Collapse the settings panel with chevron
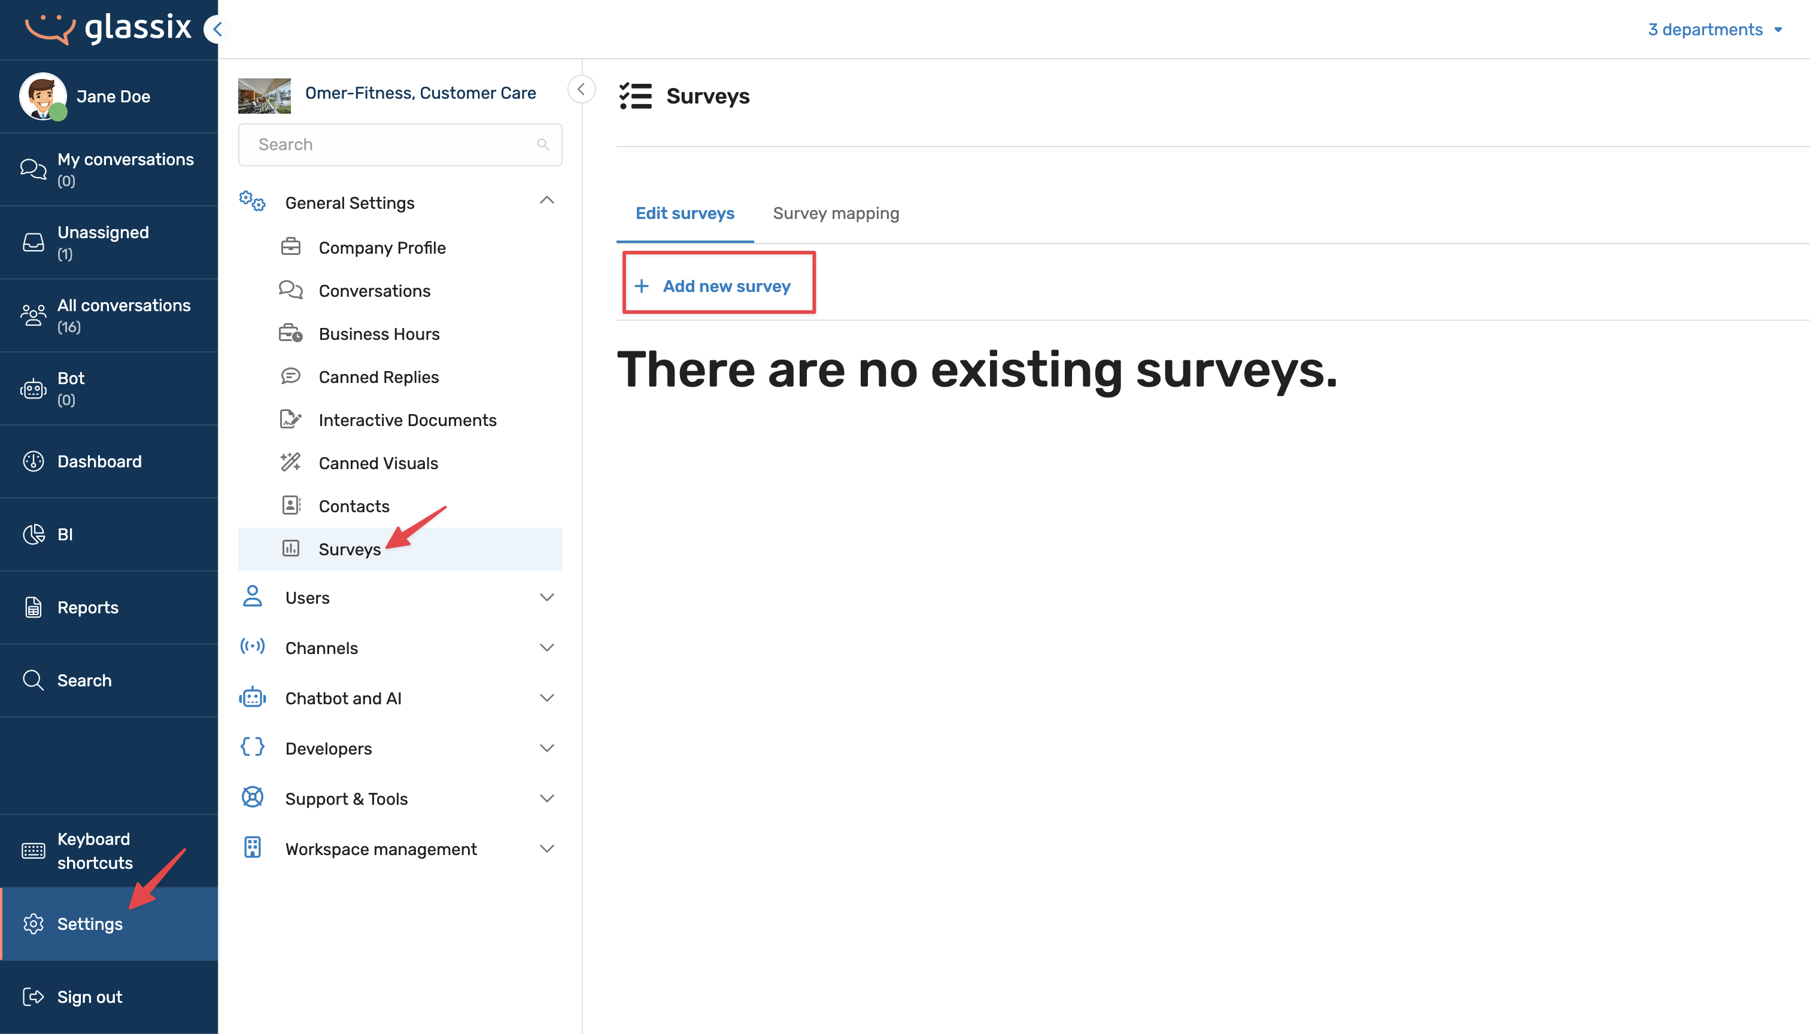 581,90
